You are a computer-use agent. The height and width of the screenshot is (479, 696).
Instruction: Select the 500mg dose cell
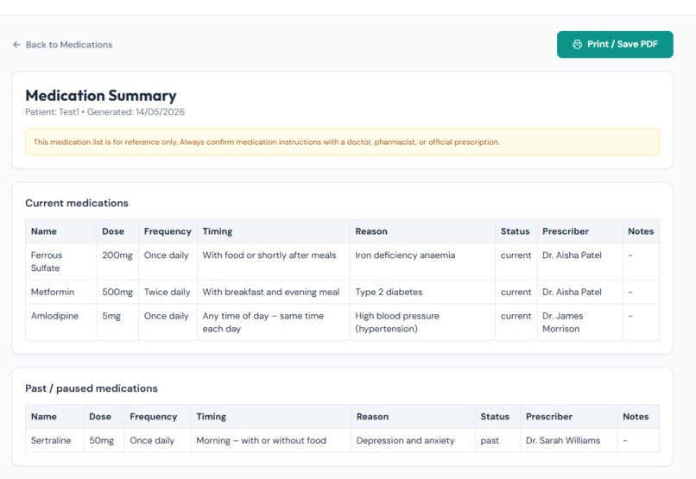click(117, 292)
